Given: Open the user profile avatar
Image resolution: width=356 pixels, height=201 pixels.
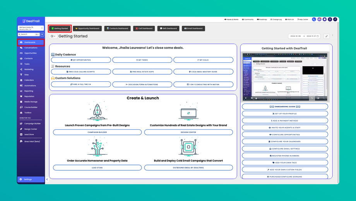Looking at the screenshot, I should click(x=335, y=19).
